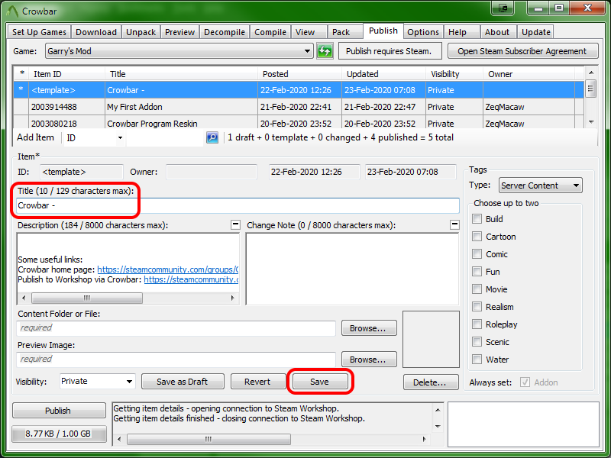
Task: Click the Crowbar app icon in the title bar
Action: [11, 11]
